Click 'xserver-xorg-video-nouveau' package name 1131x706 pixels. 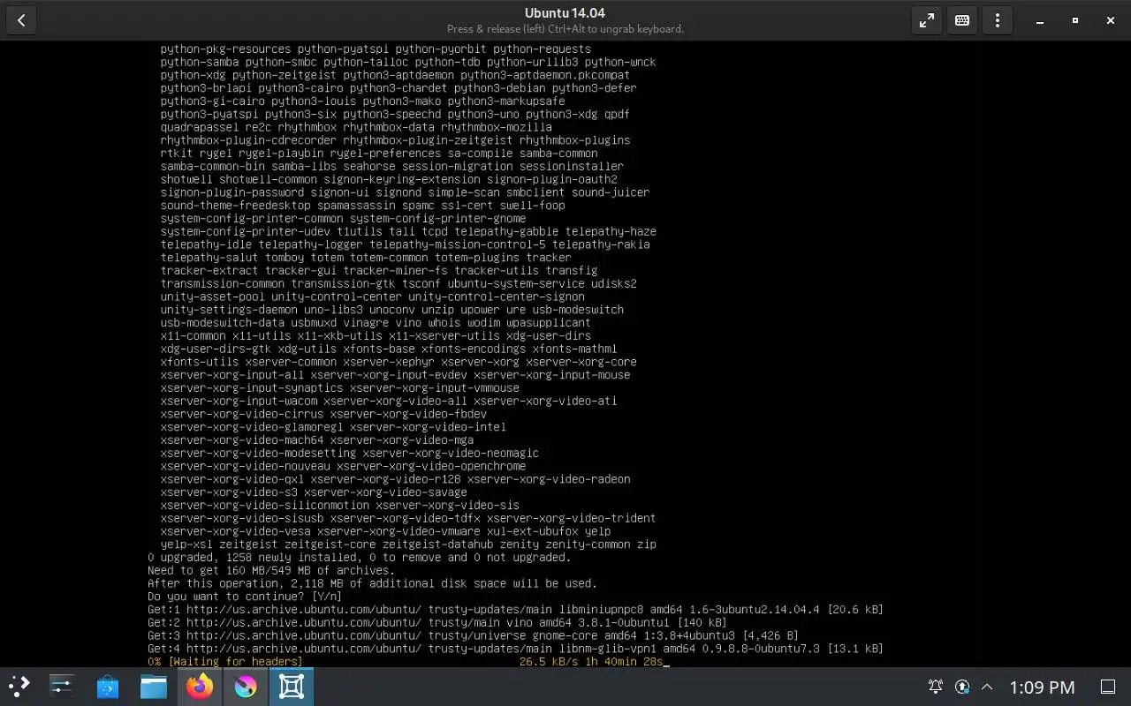[246, 466]
